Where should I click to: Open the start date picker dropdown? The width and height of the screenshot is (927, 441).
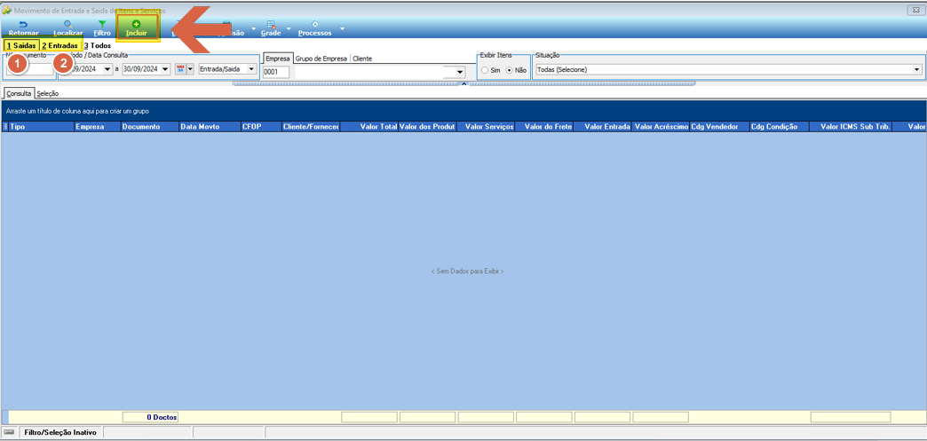(107, 69)
